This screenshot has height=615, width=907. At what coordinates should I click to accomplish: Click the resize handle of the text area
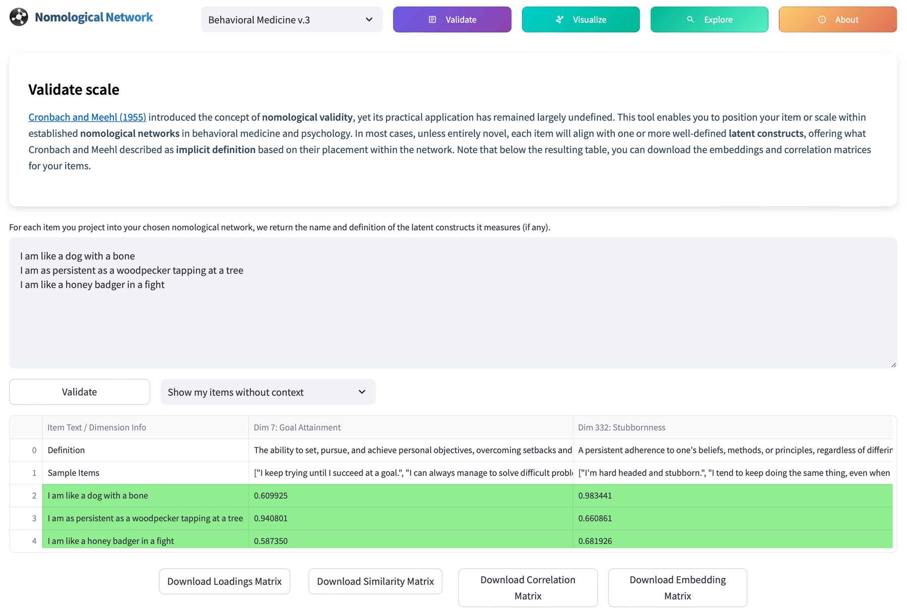point(893,365)
